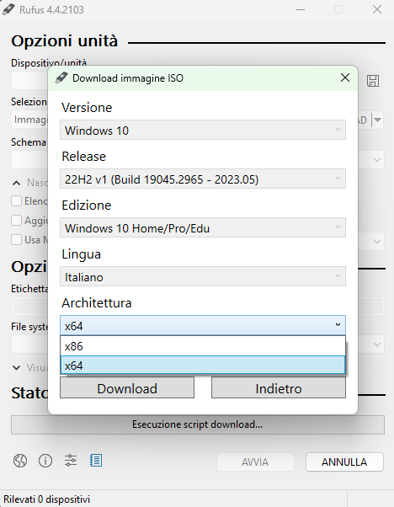Close the Rufus main window
394x507 pixels.
click(377, 9)
